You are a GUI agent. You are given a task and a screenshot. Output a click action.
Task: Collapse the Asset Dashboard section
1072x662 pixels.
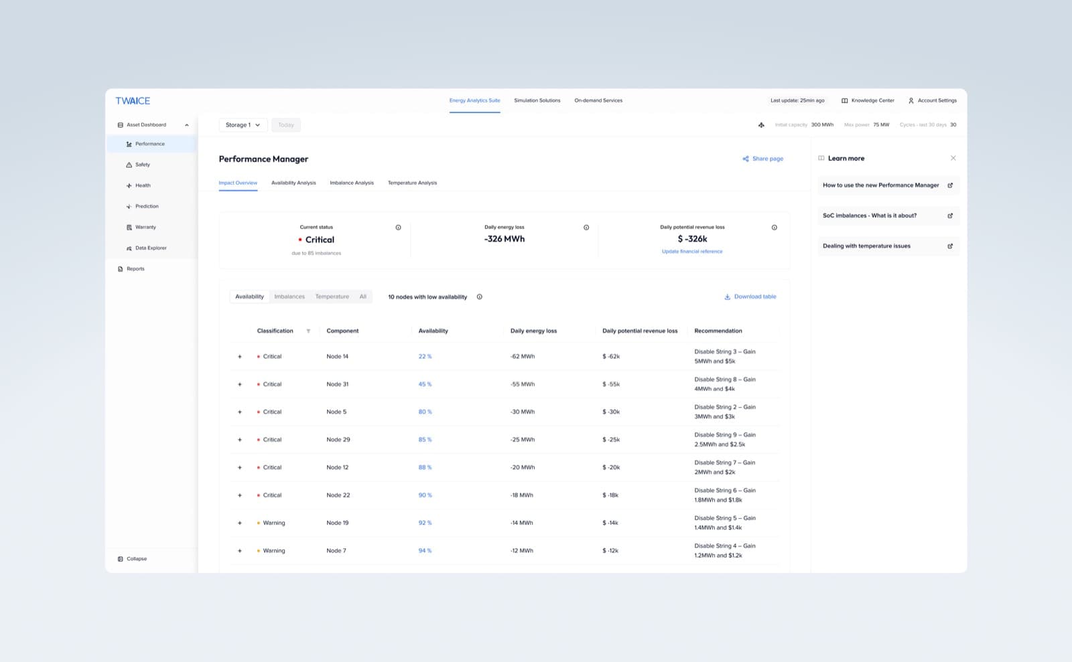[x=186, y=125]
